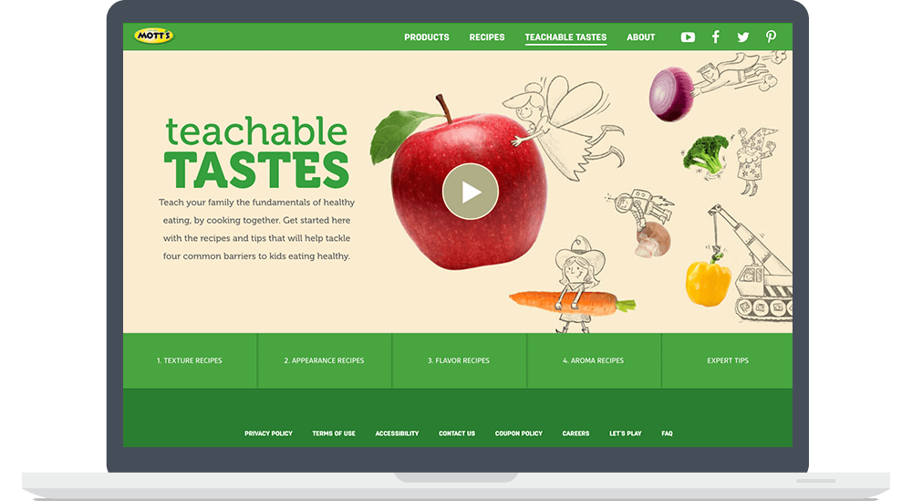Select the Appearance Recipes tab
The height and width of the screenshot is (501, 912).
pos(324,360)
